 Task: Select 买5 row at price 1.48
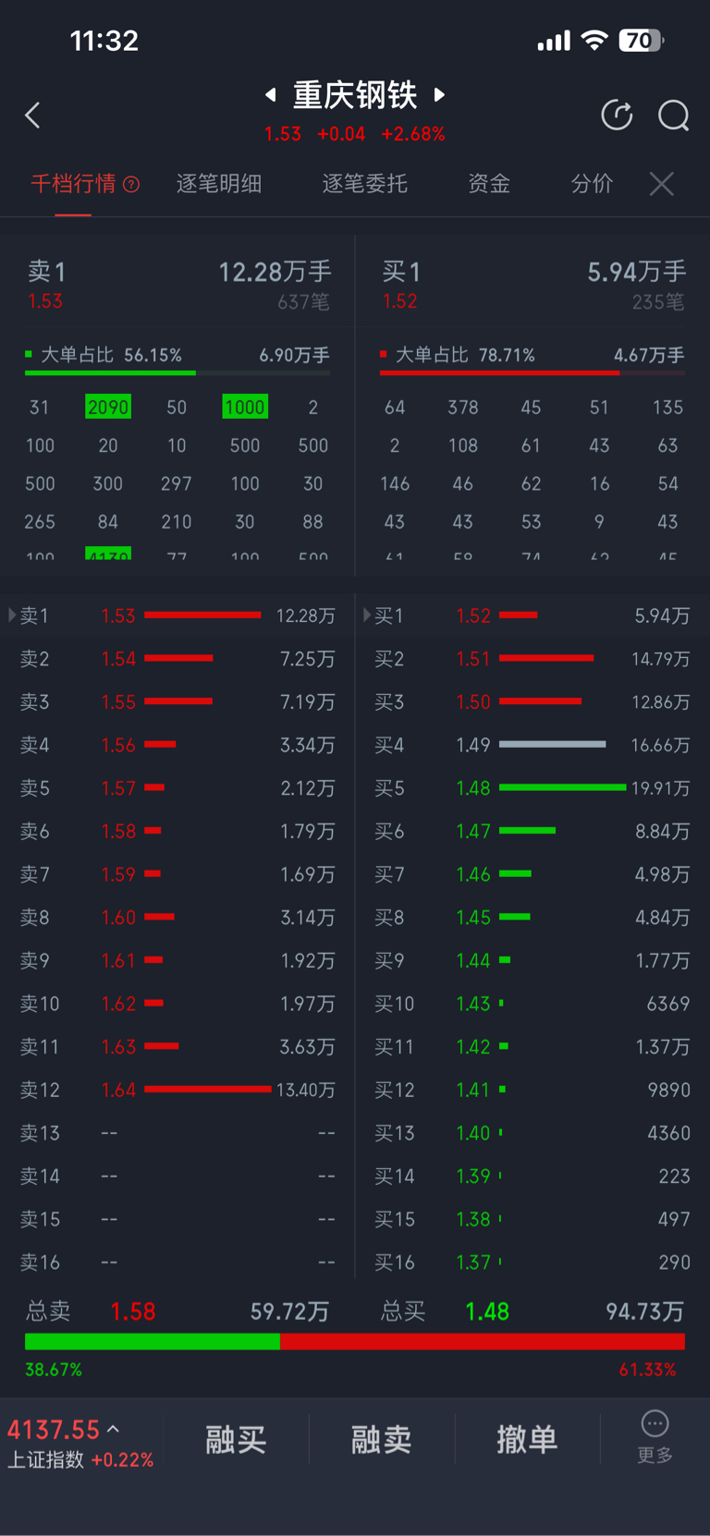coord(532,787)
